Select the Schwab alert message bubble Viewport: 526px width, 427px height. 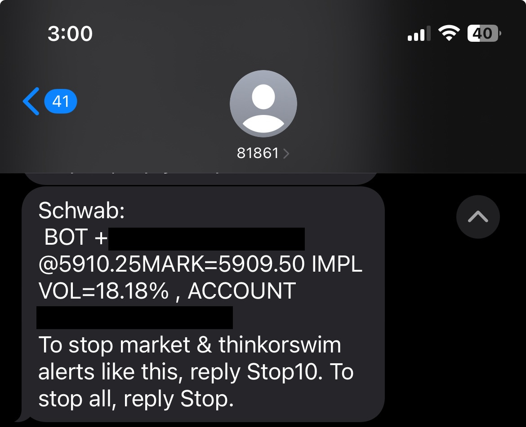[x=203, y=304]
